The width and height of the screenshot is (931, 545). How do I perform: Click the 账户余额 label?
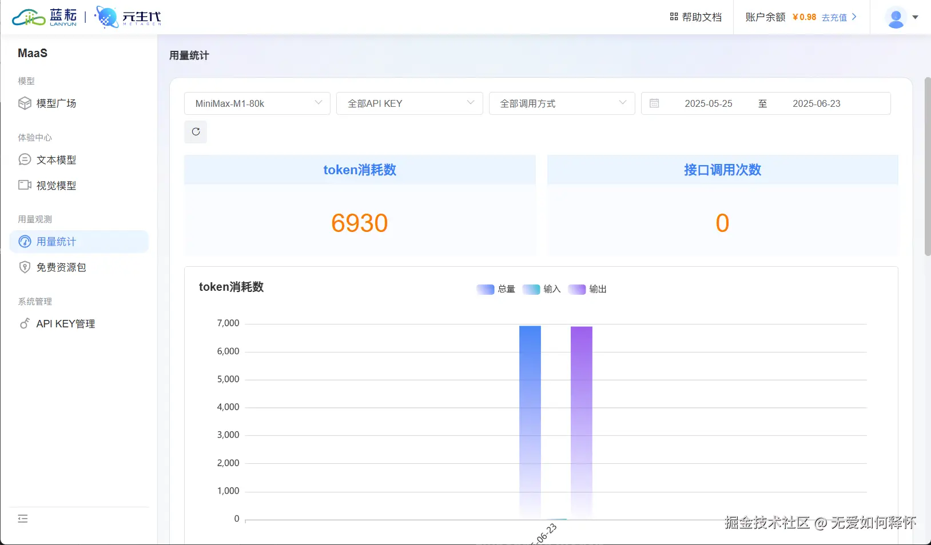765,17
